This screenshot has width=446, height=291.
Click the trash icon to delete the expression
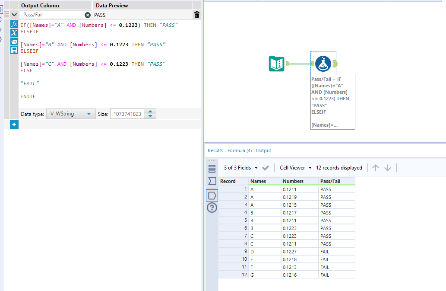pos(196,14)
